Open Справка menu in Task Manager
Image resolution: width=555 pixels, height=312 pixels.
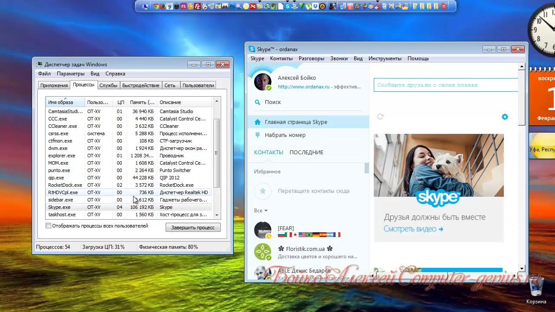[115, 74]
